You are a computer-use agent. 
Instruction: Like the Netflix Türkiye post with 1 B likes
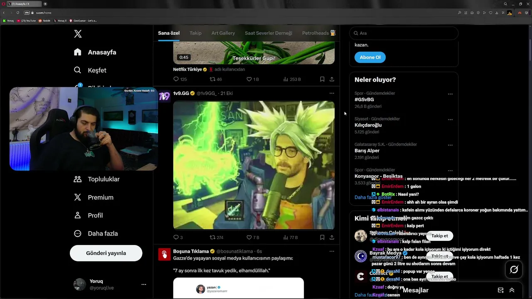249,79
